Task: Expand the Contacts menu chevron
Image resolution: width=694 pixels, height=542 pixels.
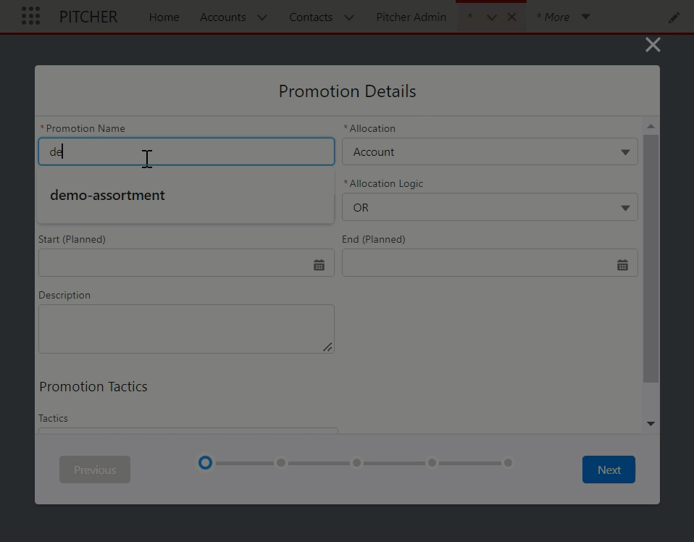Action: [349, 17]
